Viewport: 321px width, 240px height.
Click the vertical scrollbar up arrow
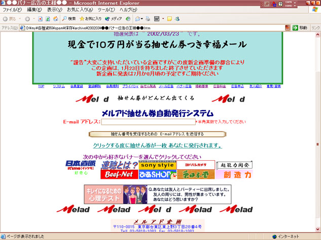[x=318, y=35]
